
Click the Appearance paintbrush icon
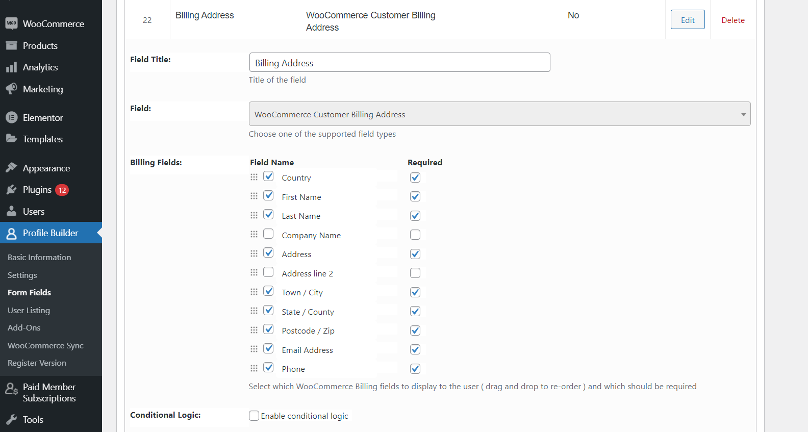click(x=11, y=168)
